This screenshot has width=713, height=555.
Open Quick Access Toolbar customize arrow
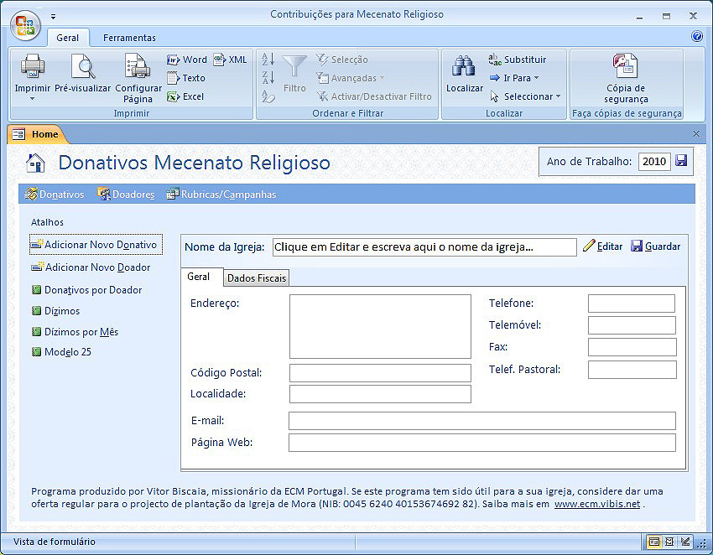tap(53, 17)
